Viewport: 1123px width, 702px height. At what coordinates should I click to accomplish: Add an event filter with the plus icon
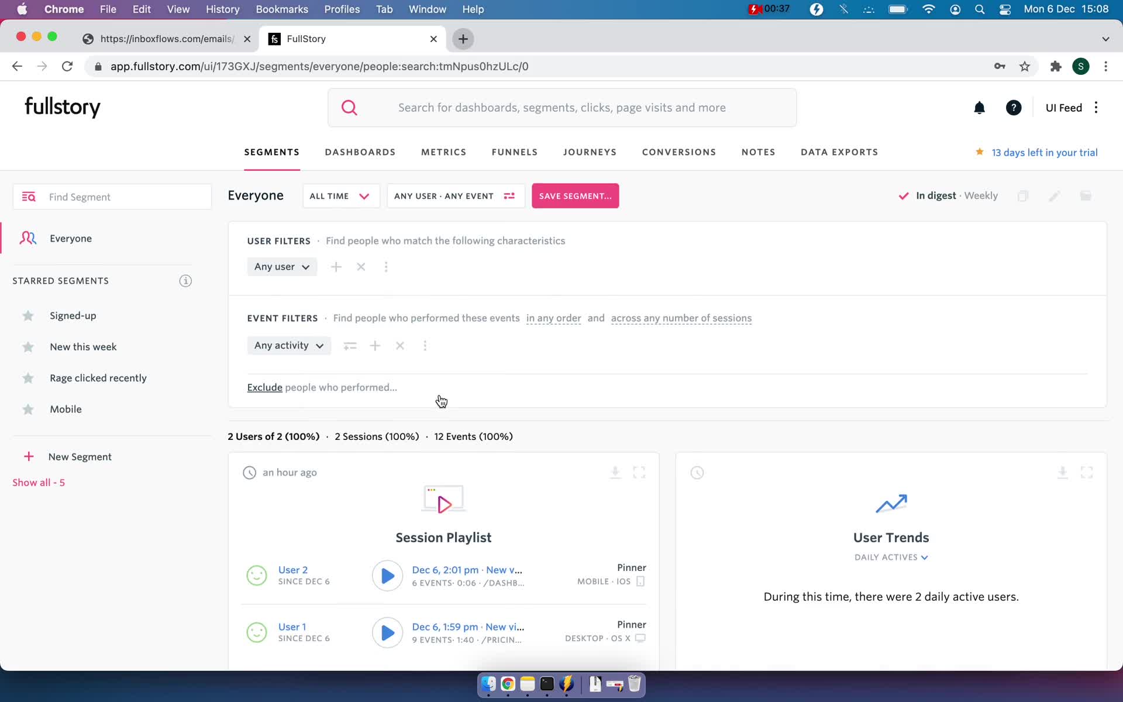375,346
